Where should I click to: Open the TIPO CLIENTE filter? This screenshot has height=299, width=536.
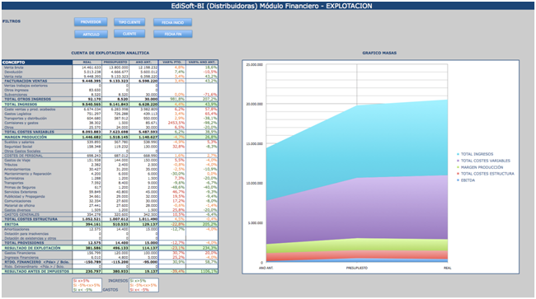click(x=129, y=22)
